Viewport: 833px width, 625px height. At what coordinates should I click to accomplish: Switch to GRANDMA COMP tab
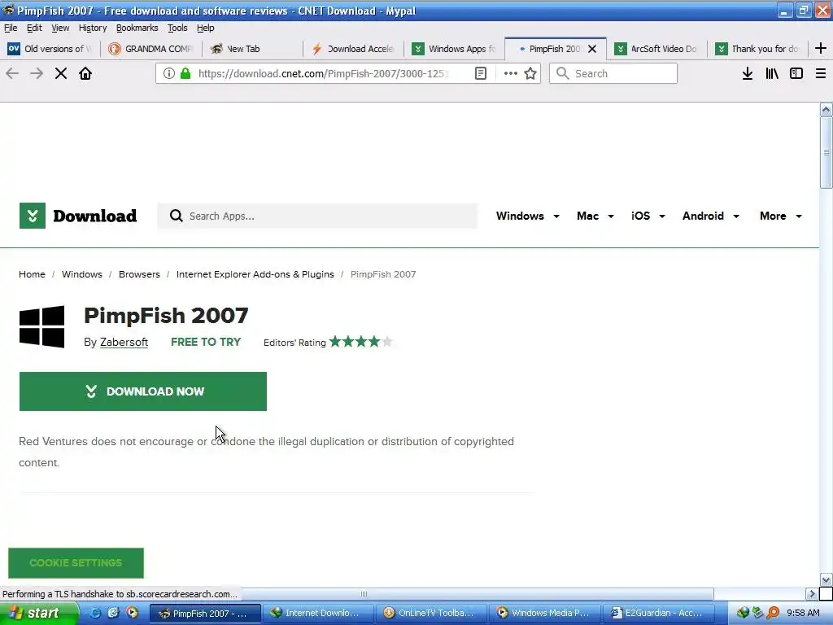(150, 49)
